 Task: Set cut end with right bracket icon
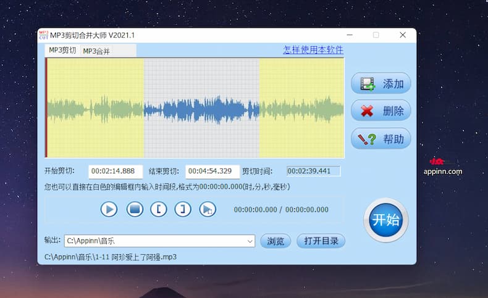click(x=183, y=209)
